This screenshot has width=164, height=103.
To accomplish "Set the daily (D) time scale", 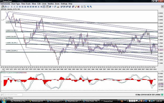I will pos(39,7).
